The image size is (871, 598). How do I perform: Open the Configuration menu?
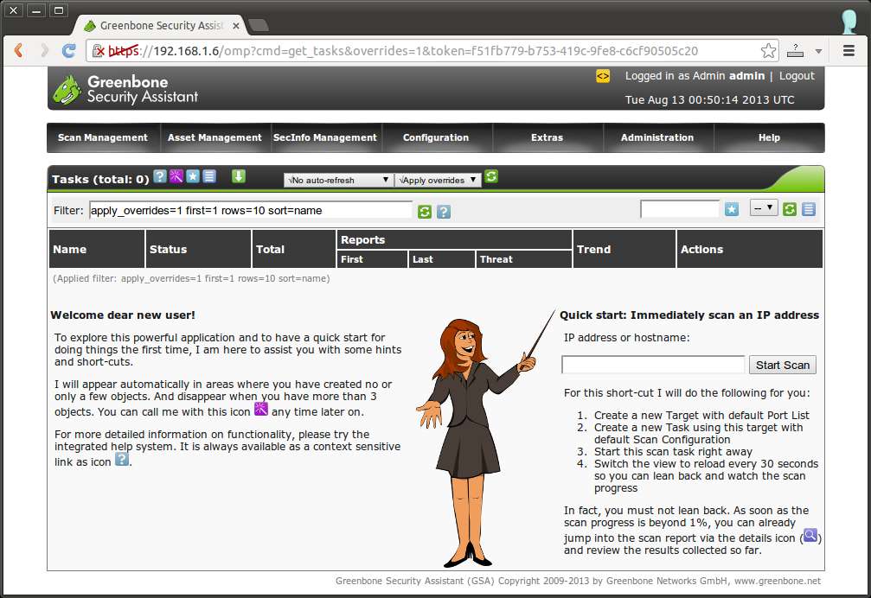[436, 137]
